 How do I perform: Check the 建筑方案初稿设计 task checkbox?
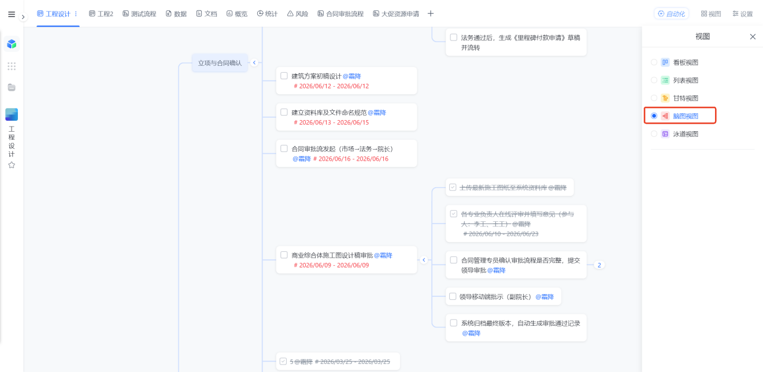point(284,76)
